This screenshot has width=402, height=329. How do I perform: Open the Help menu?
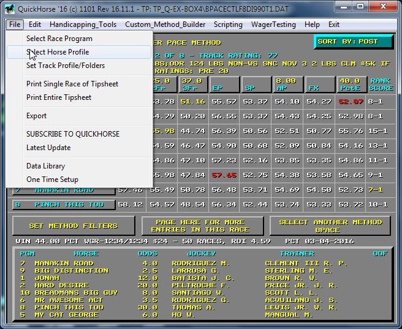[x=312, y=25]
